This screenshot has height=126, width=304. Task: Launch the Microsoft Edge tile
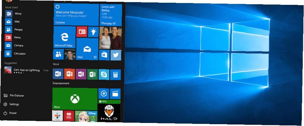point(64,37)
